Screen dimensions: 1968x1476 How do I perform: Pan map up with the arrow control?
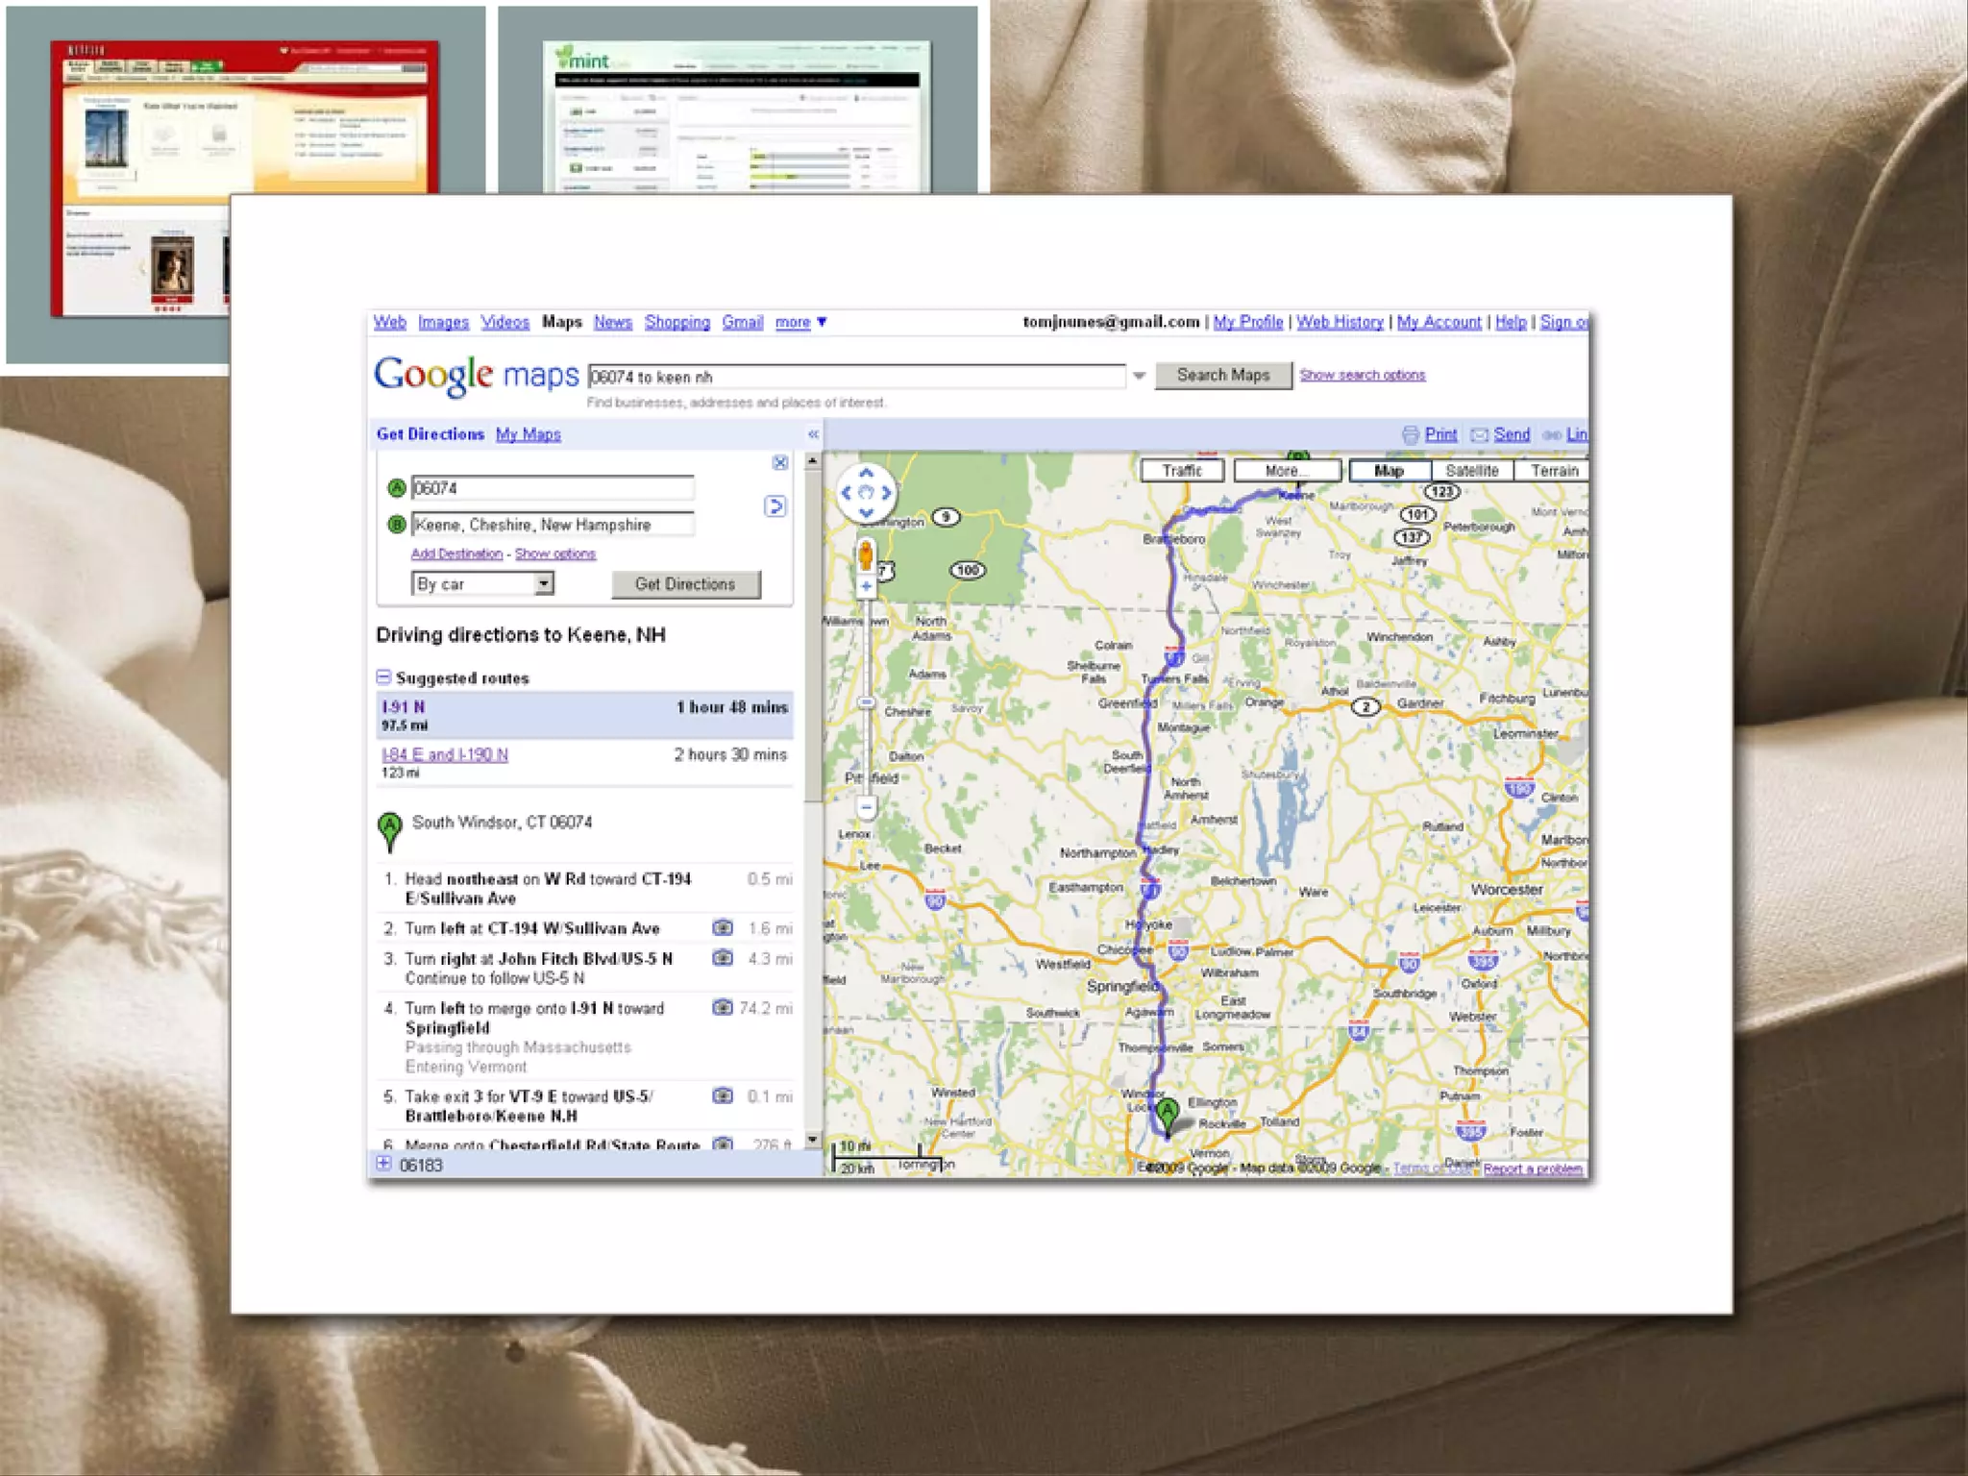(x=866, y=473)
